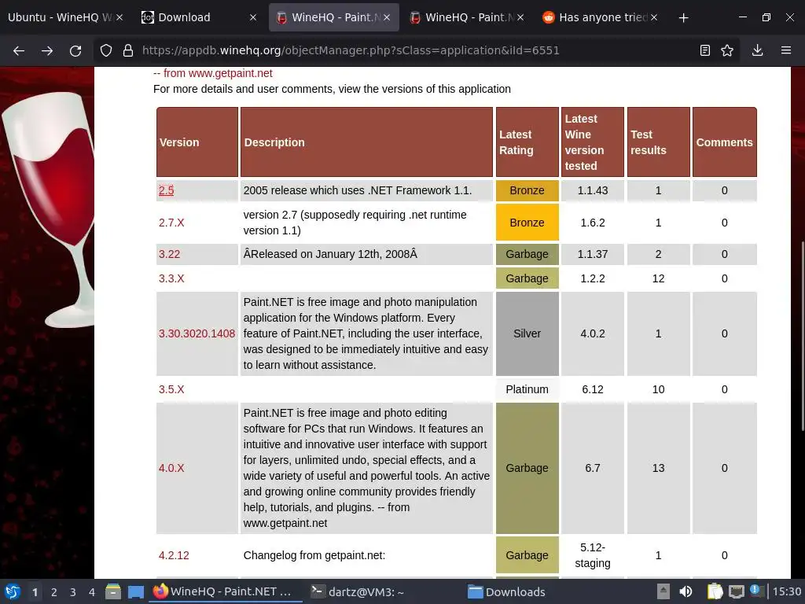Click the Platinum rating cell

click(x=527, y=390)
